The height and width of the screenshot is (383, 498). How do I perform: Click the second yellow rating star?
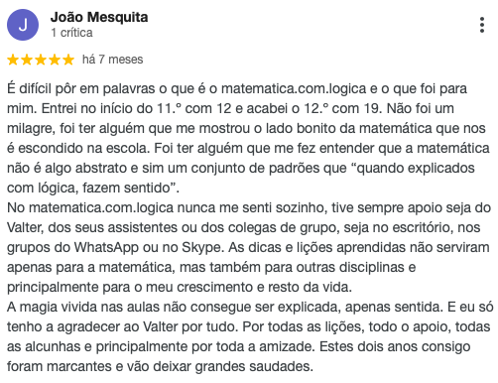27,60
